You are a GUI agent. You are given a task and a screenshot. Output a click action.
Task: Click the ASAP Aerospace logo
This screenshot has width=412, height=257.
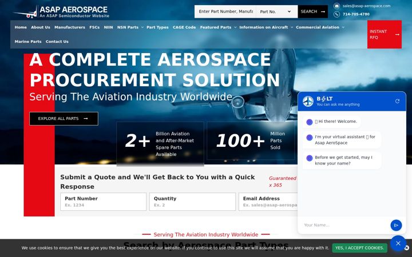click(x=61, y=12)
